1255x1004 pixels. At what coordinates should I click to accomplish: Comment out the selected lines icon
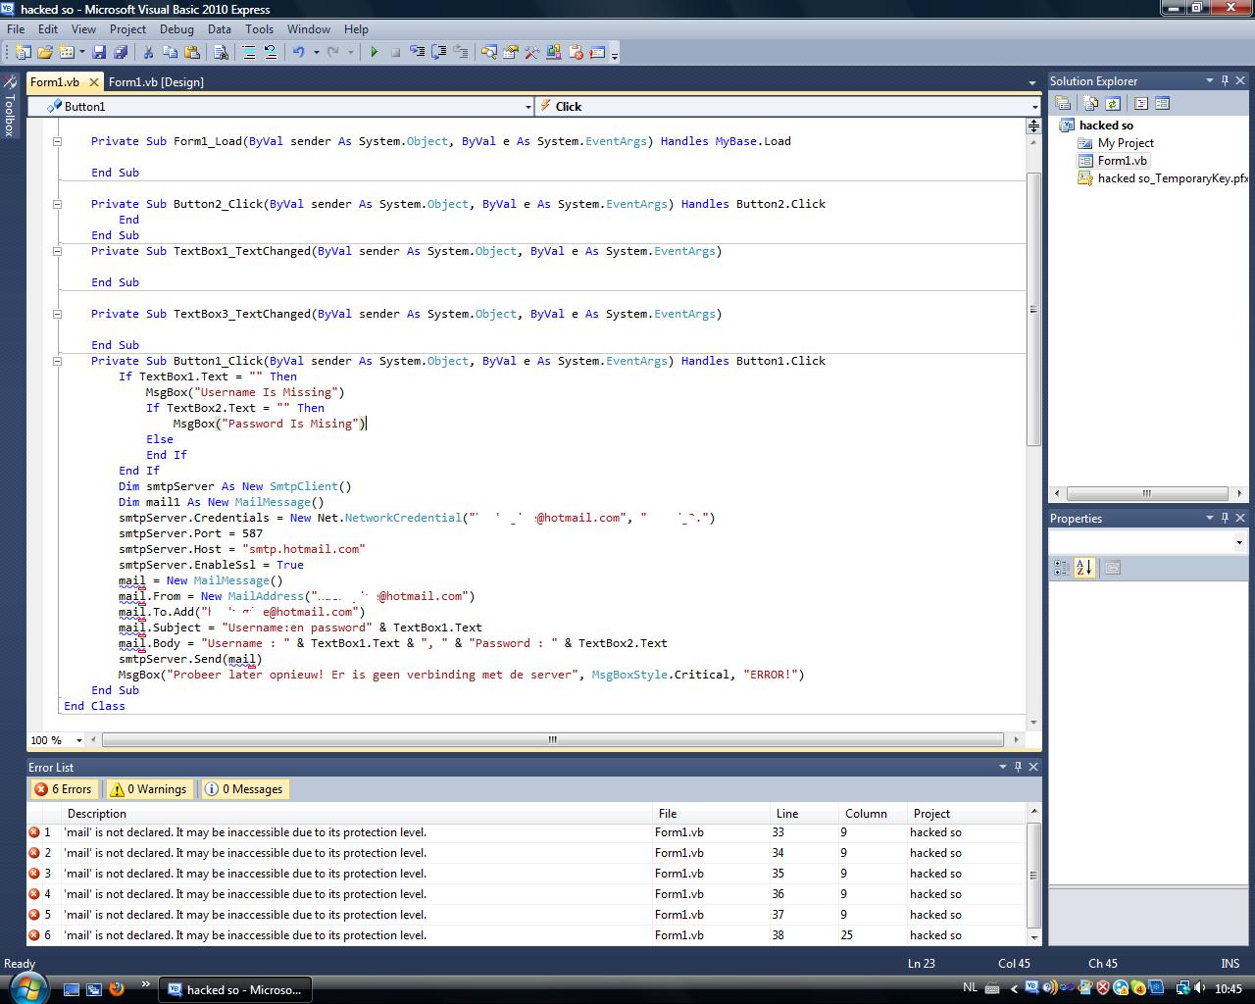point(249,52)
